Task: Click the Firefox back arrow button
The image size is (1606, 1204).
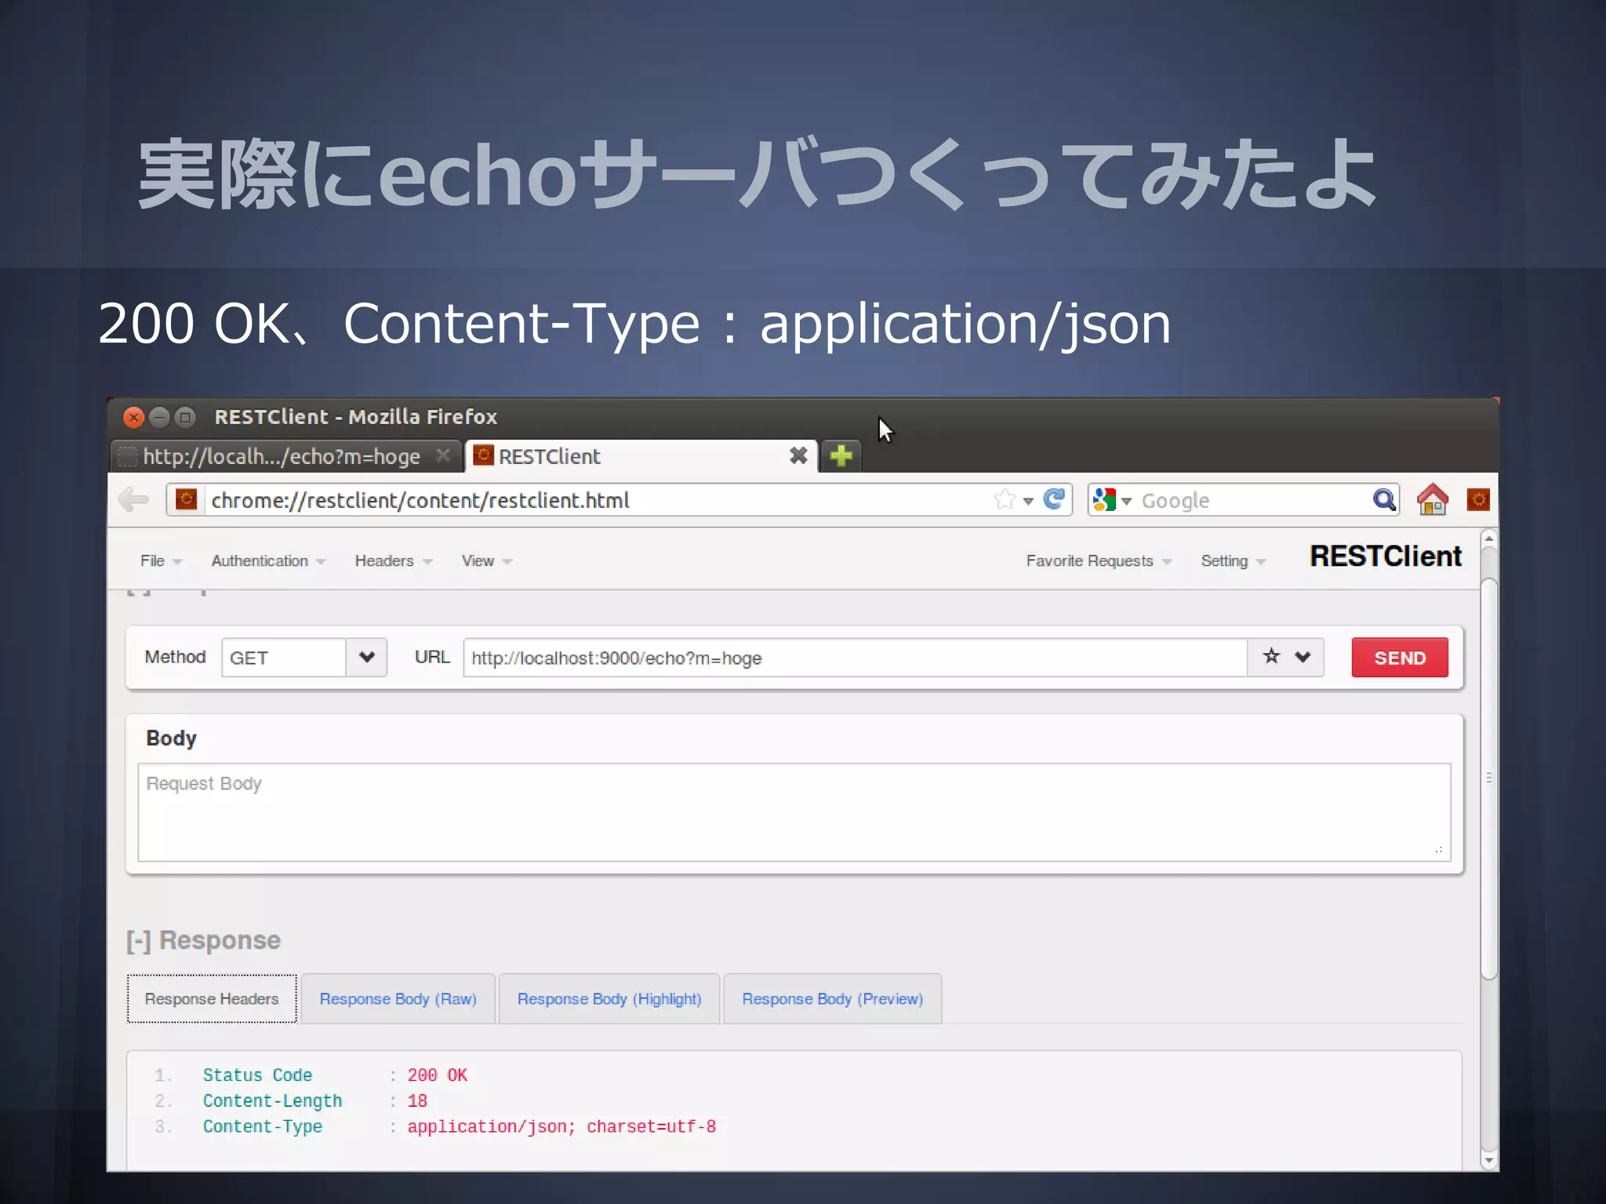Action: (x=133, y=499)
